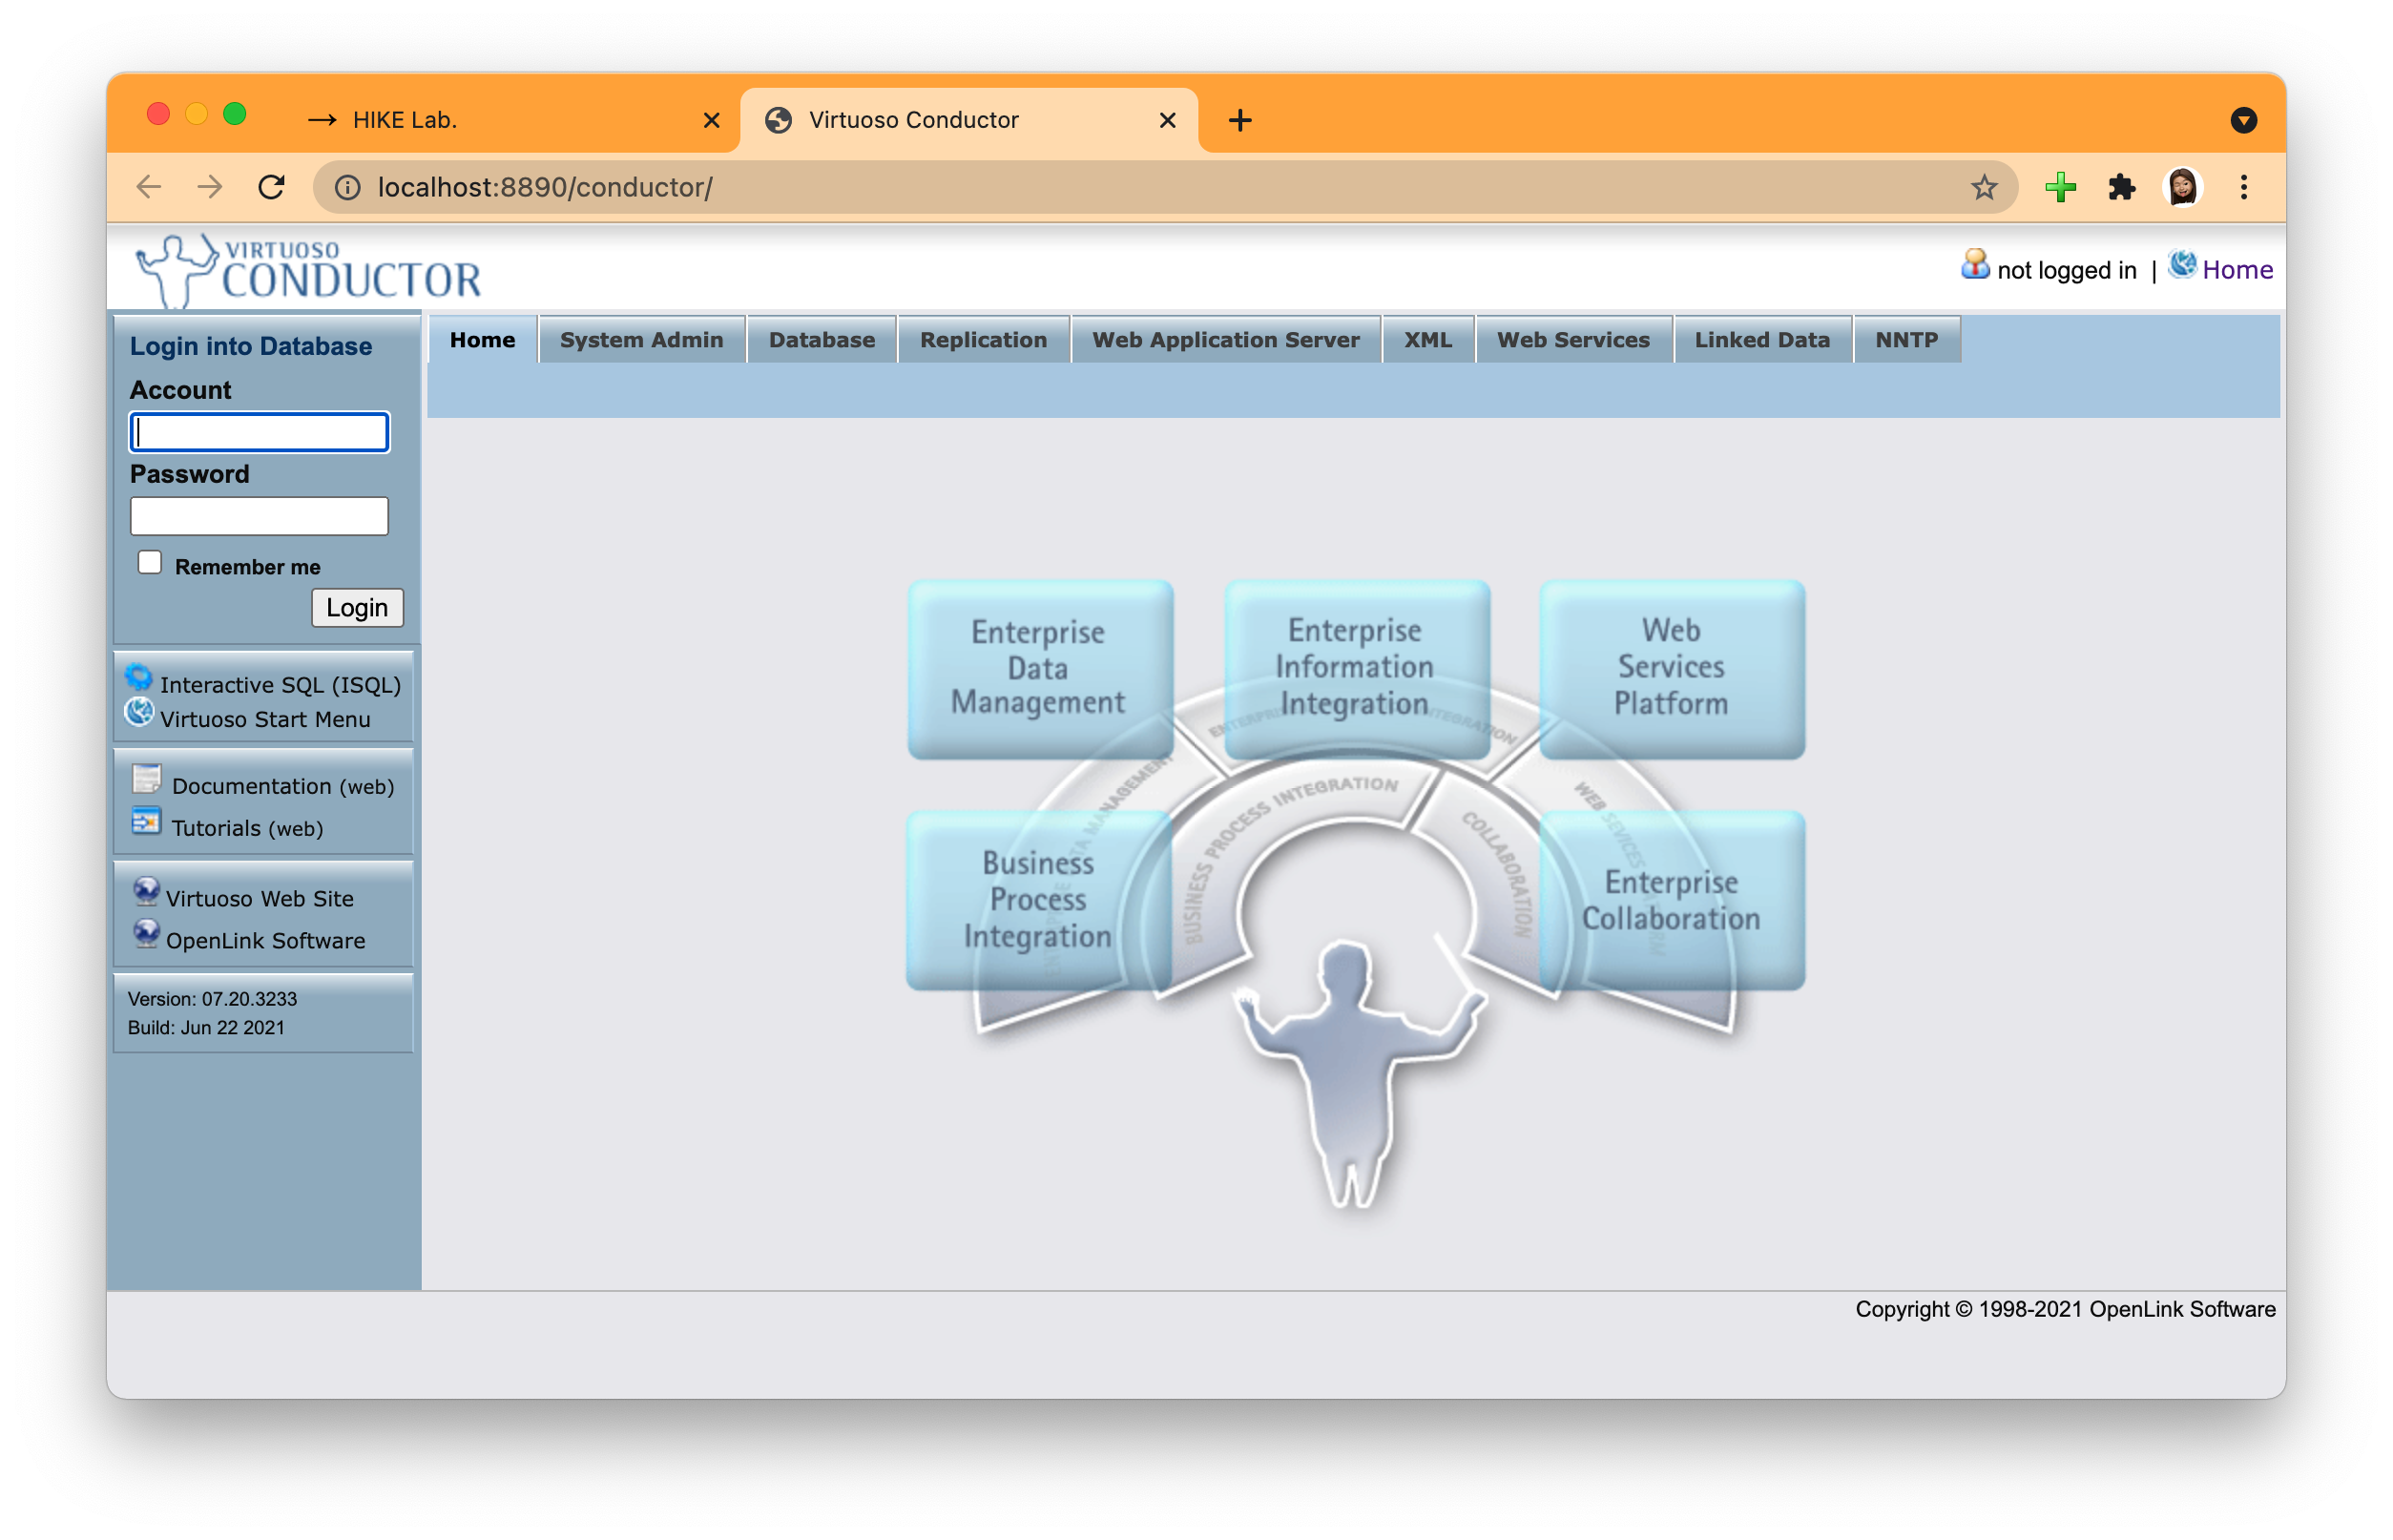
Task: Open the Chrome profile avatar
Action: click(2182, 187)
